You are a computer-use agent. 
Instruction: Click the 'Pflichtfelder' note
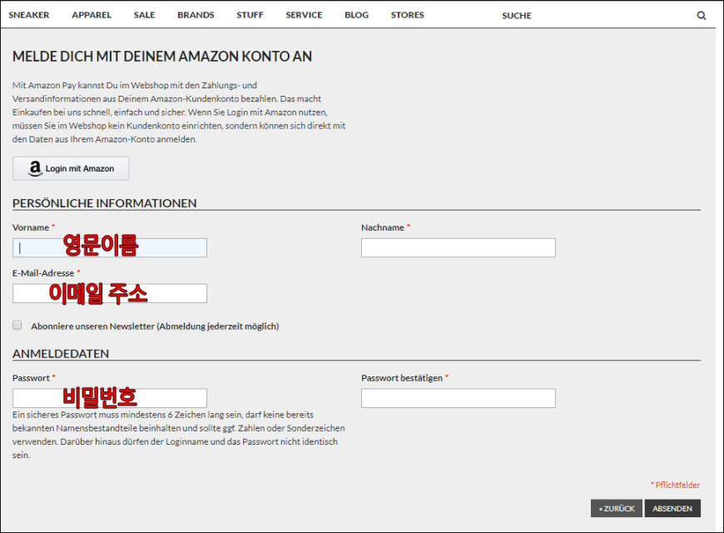[675, 485]
